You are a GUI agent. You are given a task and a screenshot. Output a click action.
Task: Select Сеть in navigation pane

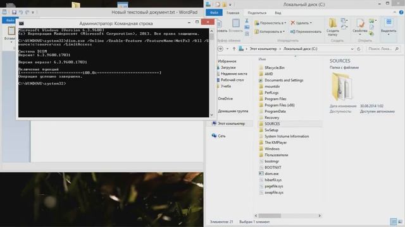(221, 136)
